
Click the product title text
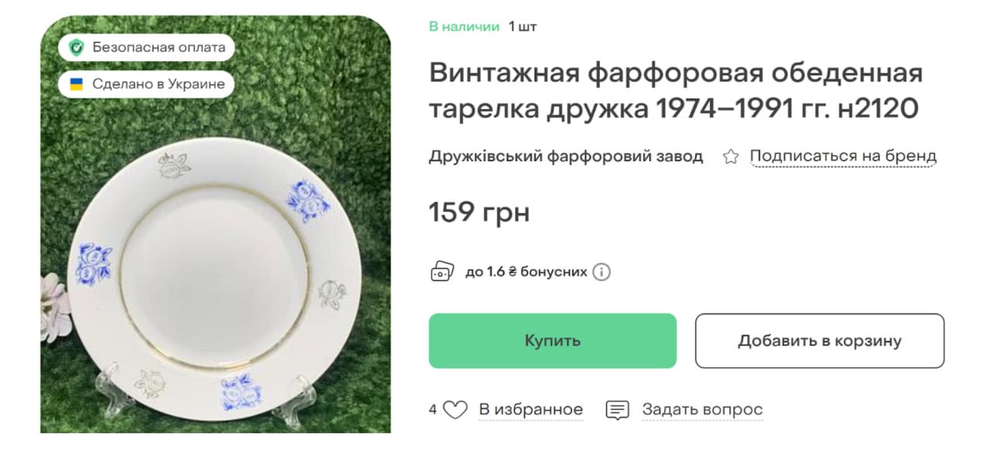point(675,91)
